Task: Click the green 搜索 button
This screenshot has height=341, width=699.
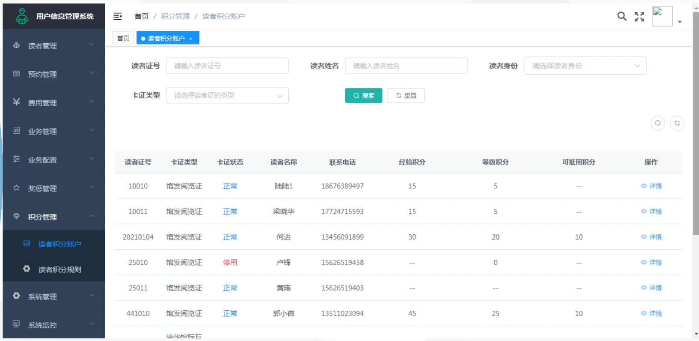Action: point(364,95)
